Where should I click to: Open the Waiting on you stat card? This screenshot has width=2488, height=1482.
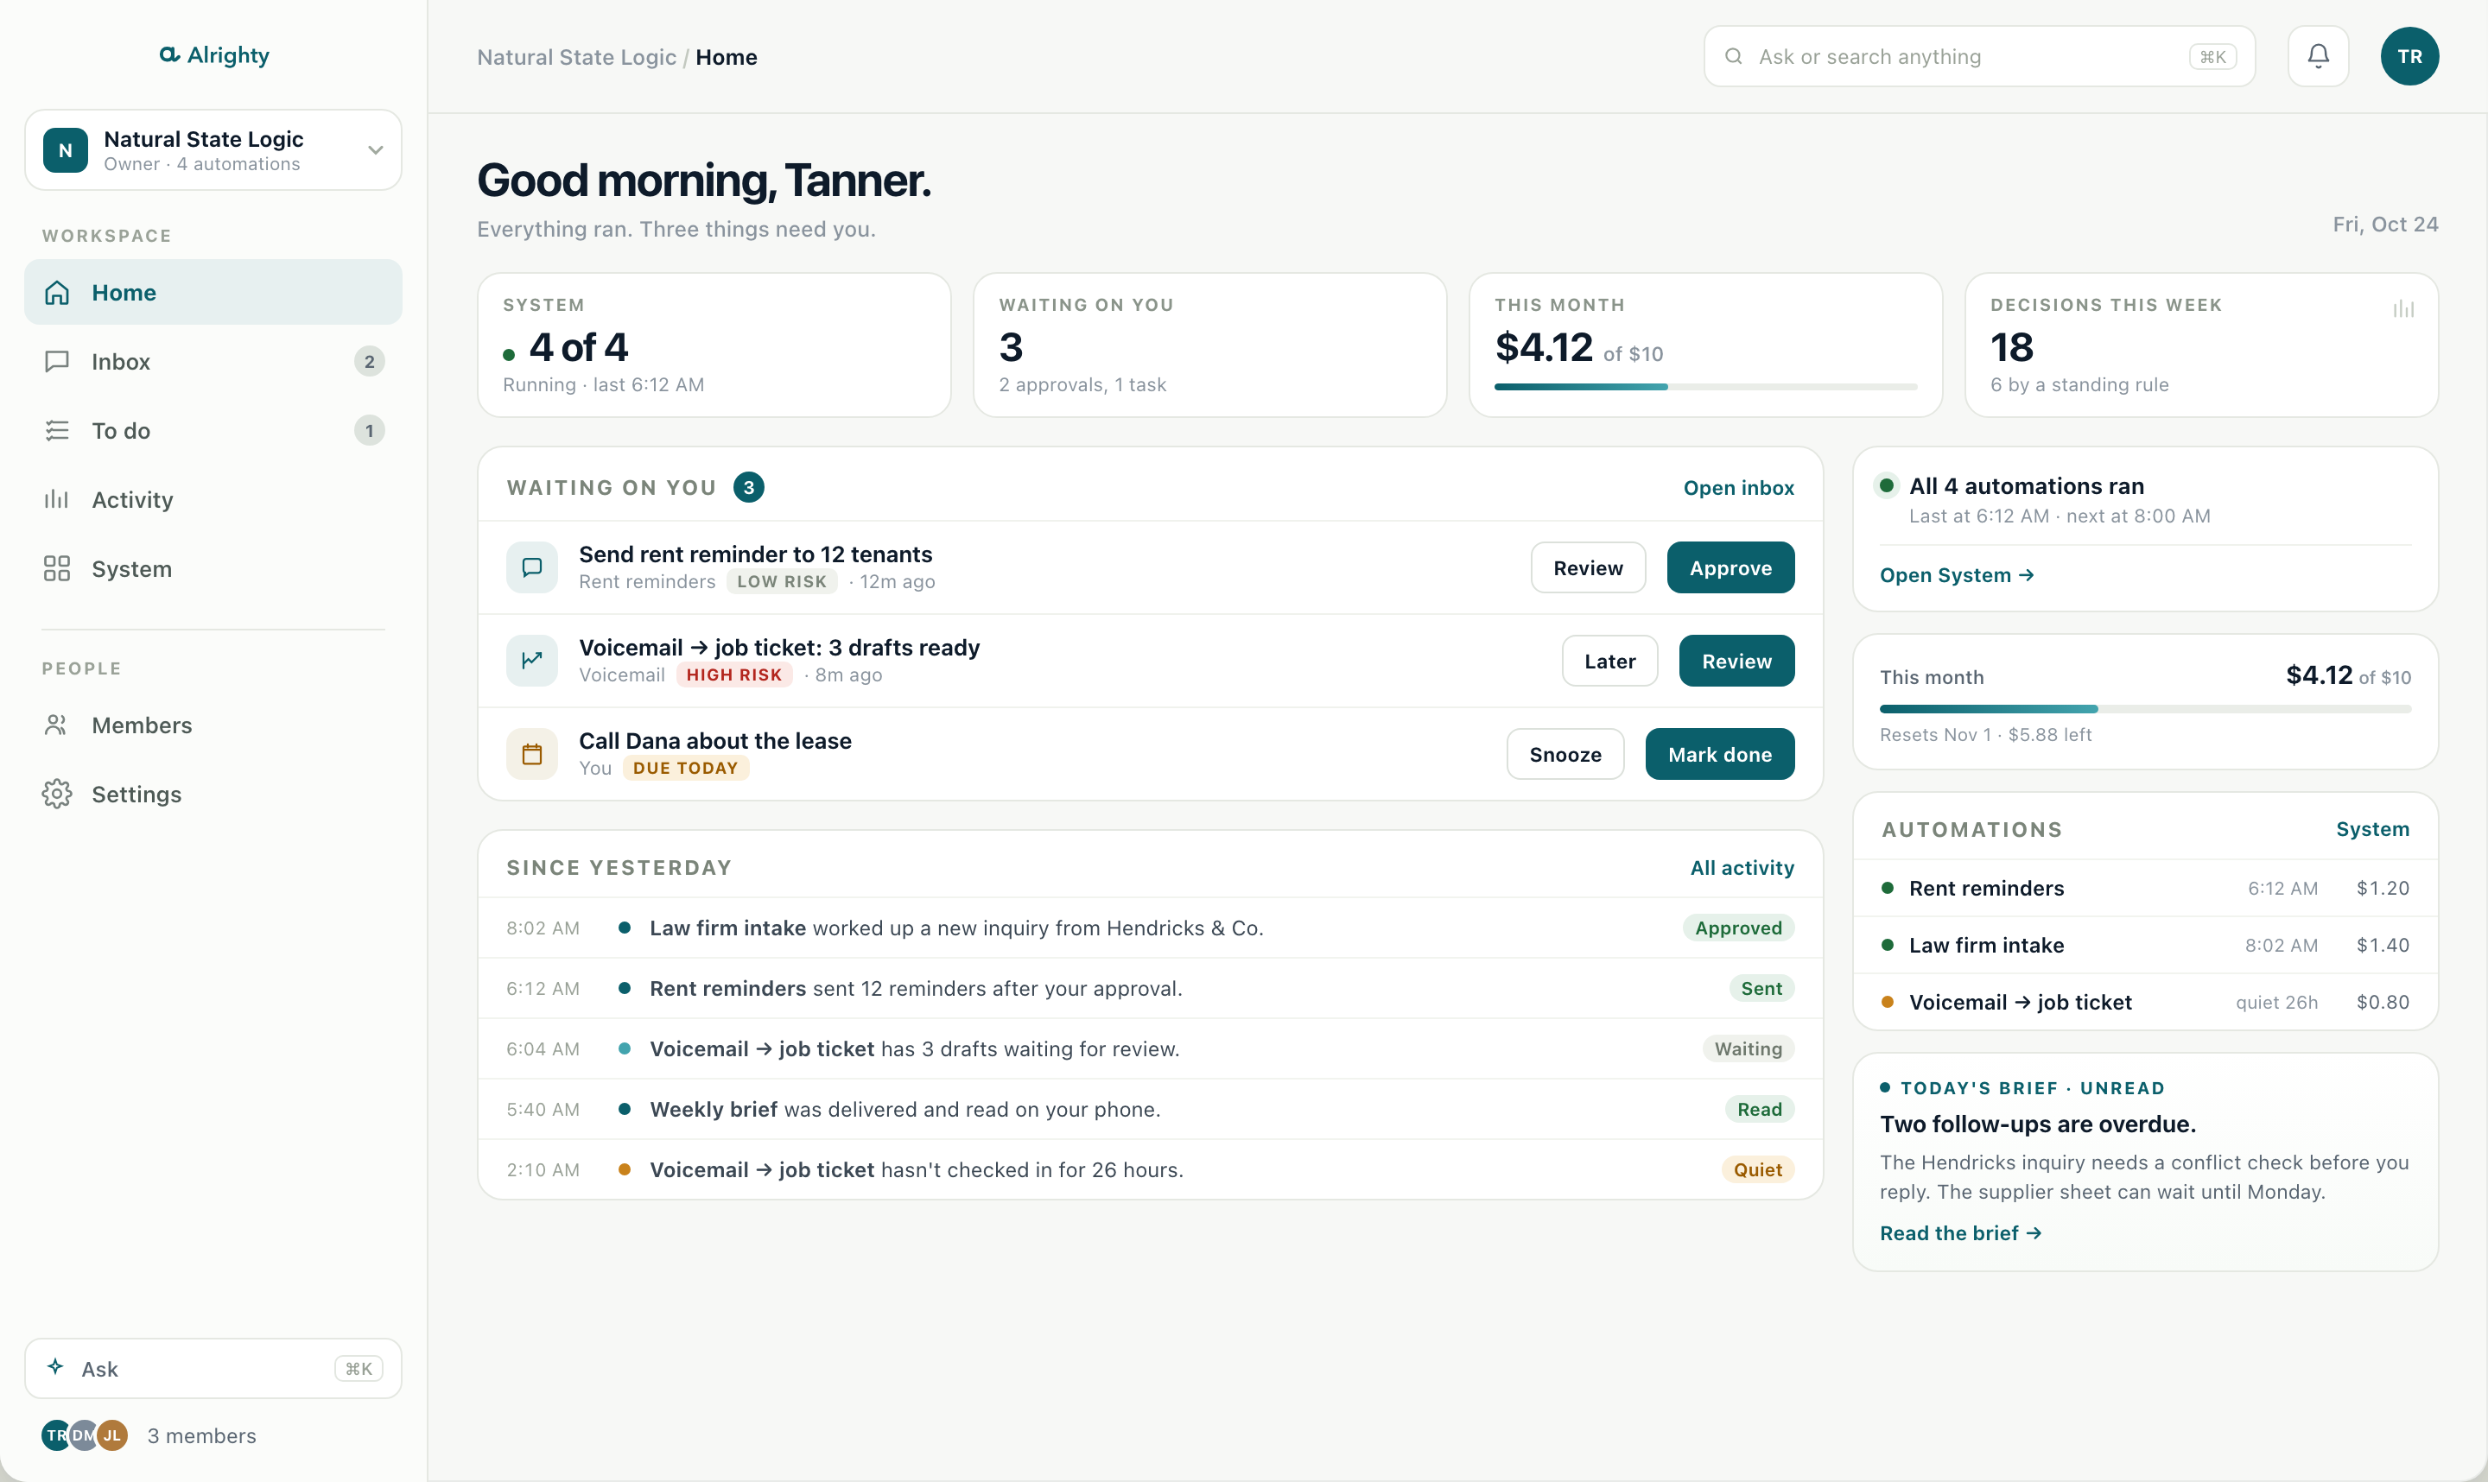[1209, 345]
